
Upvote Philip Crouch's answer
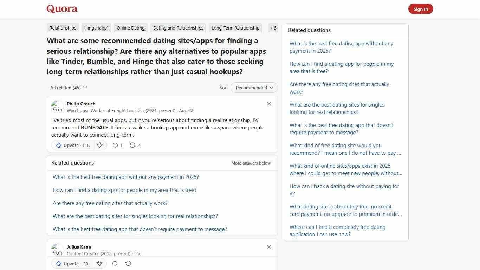point(72,145)
